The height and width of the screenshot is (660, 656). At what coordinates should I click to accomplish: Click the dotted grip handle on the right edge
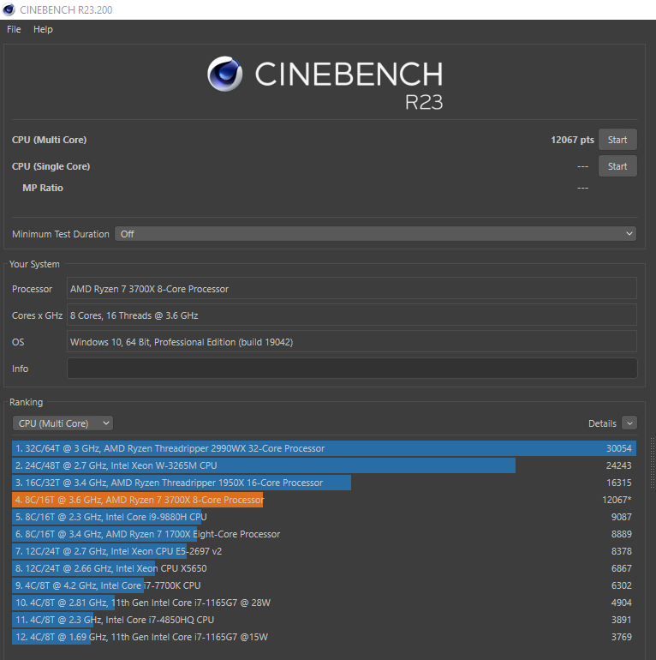pyautogui.click(x=653, y=463)
